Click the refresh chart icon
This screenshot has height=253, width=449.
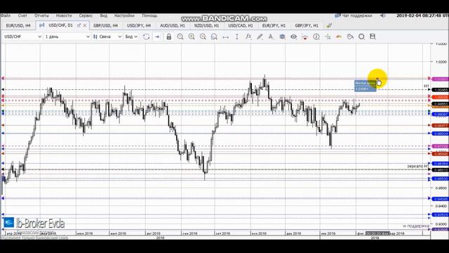tap(147, 37)
